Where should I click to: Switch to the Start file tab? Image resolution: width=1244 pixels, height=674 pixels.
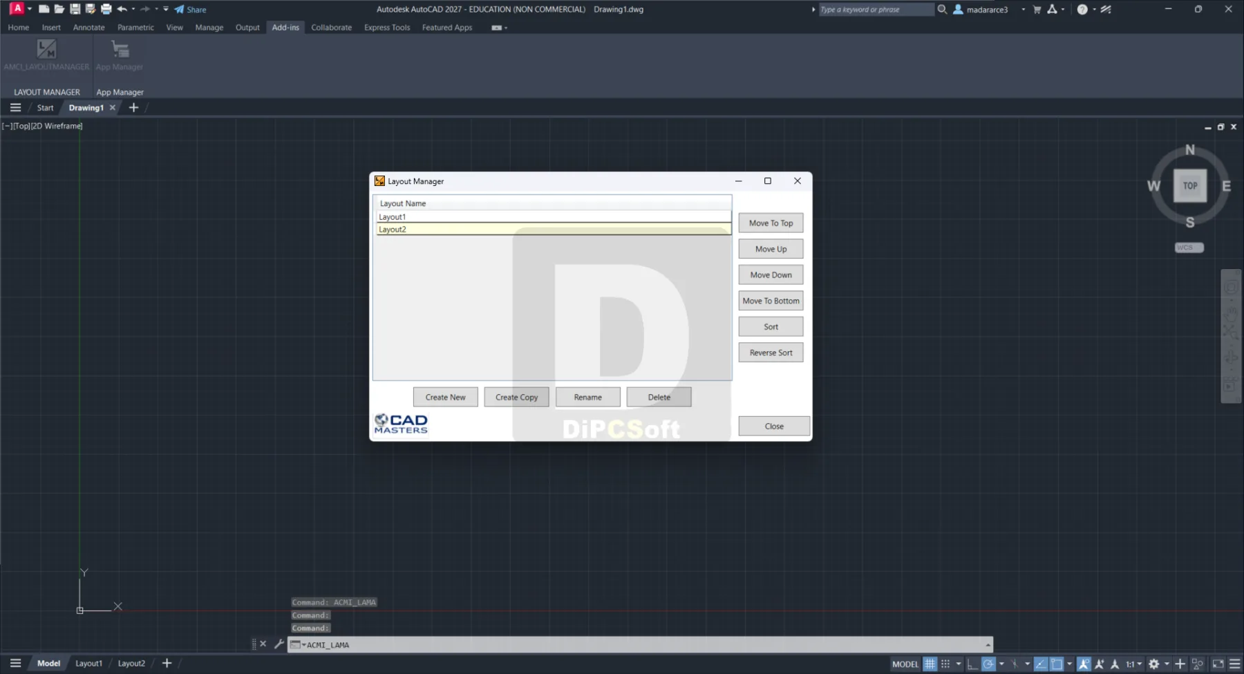45,107
